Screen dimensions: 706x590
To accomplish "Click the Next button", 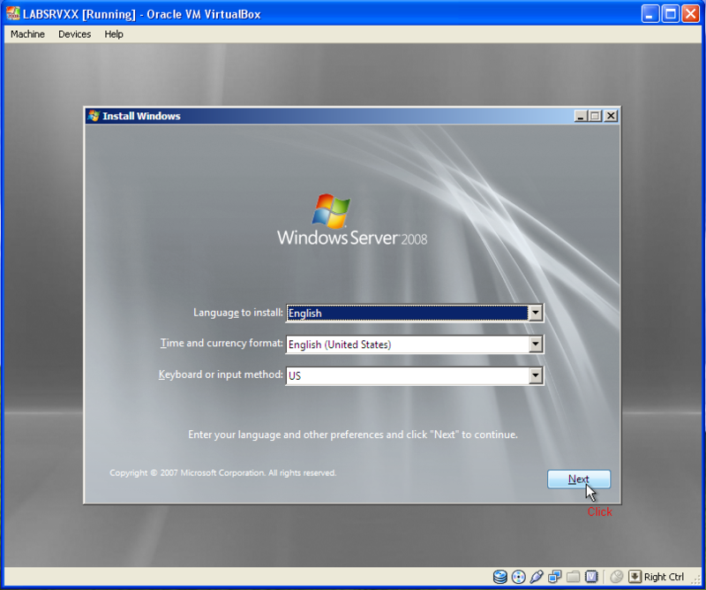I will coord(578,480).
